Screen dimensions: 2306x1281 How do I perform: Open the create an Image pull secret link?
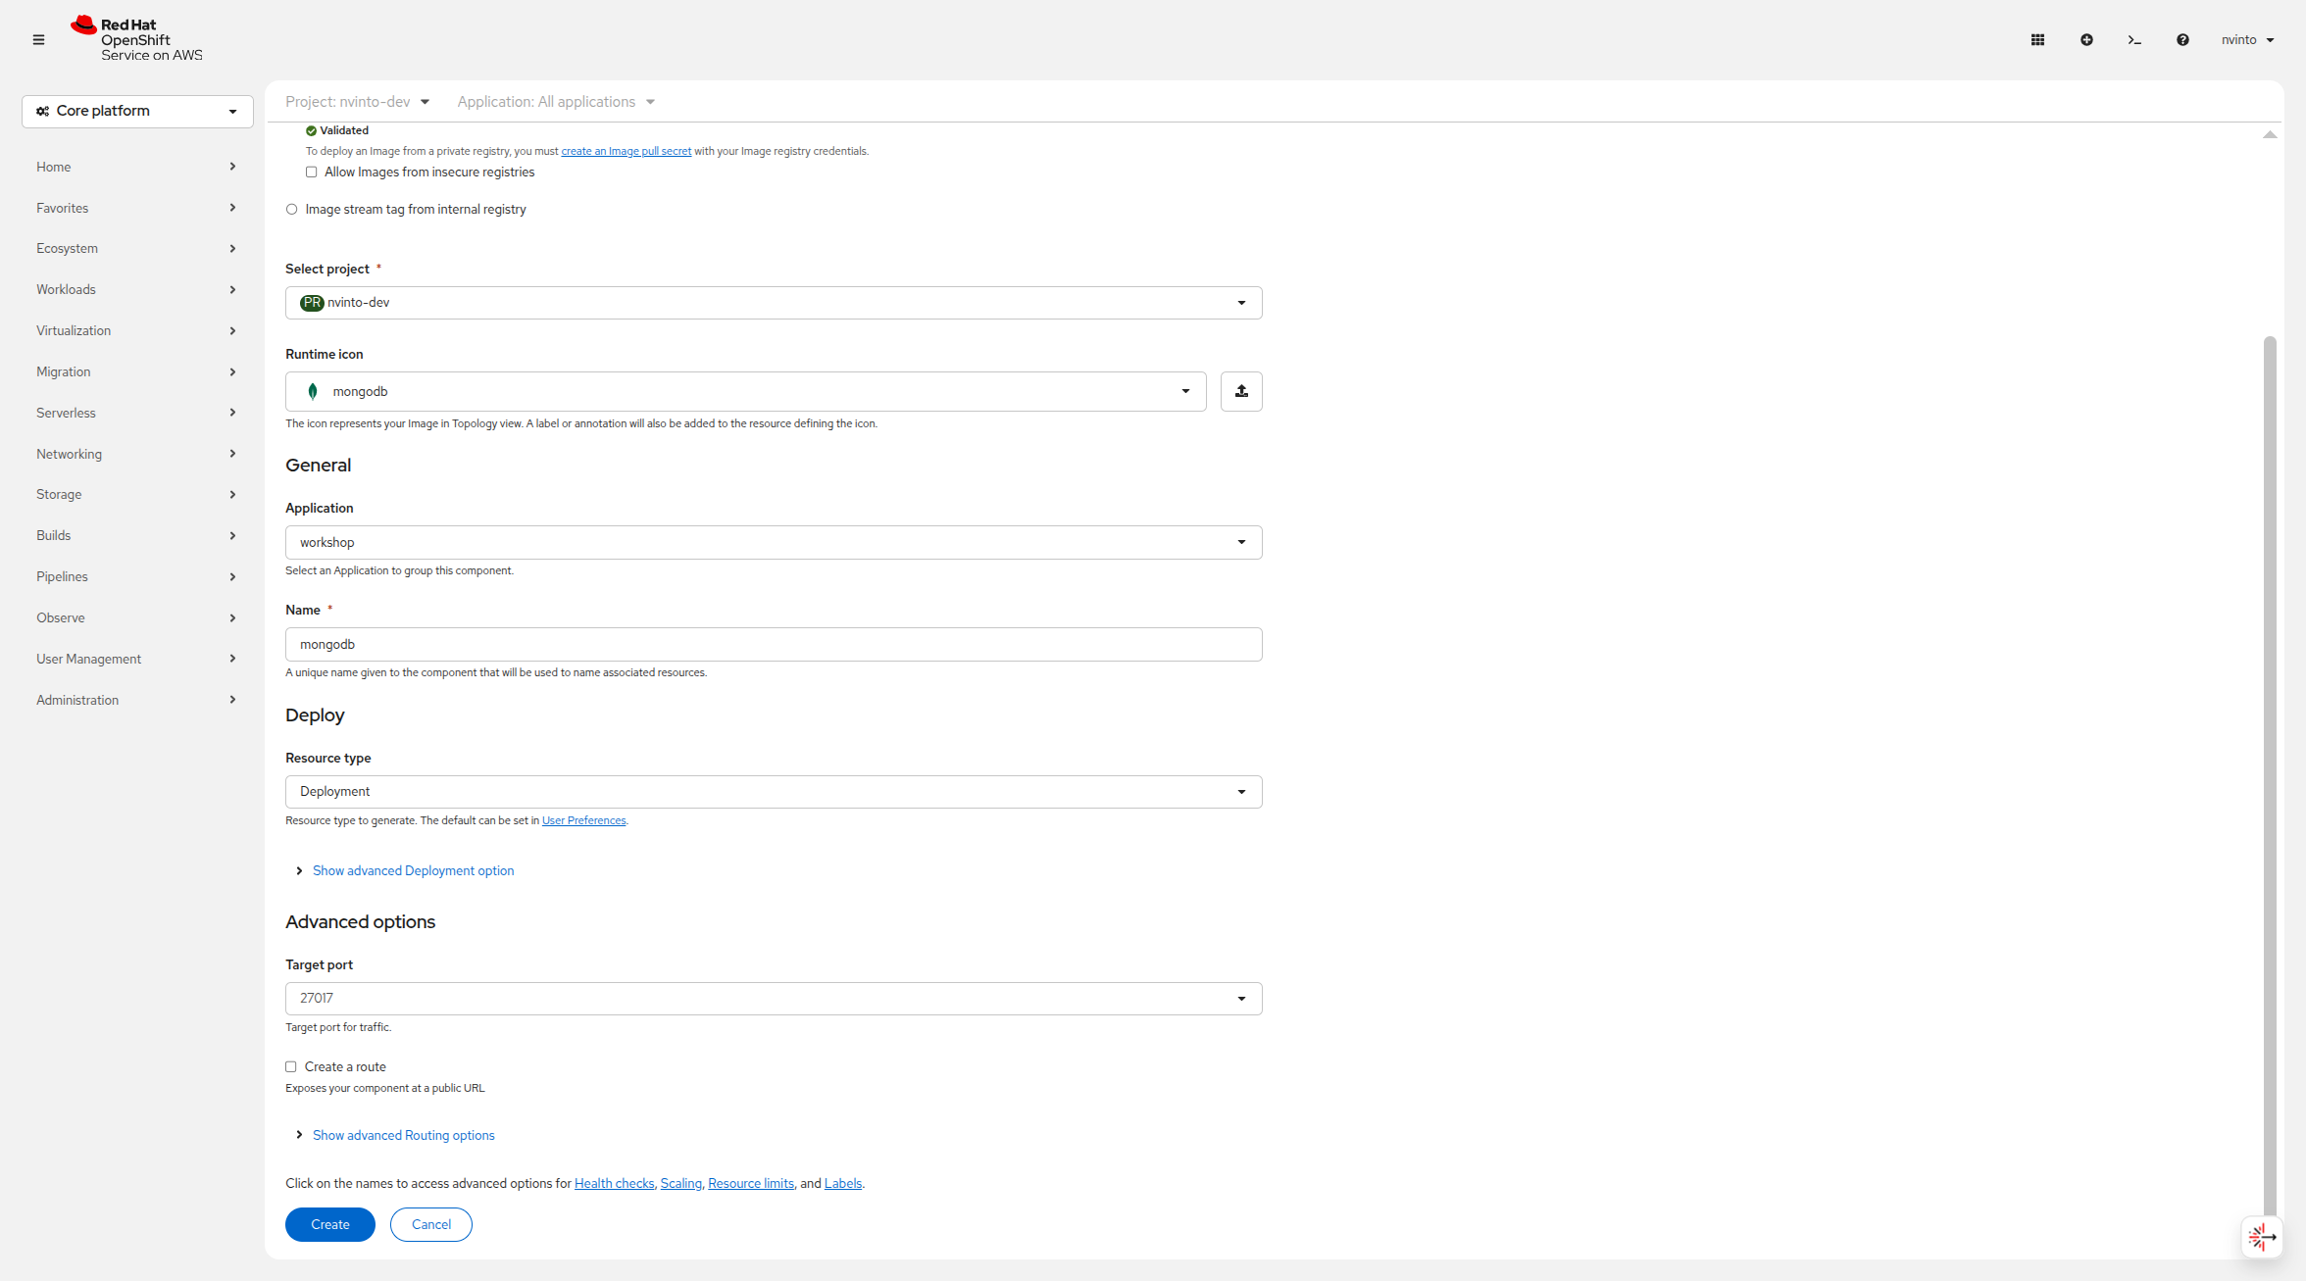(x=626, y=152)
